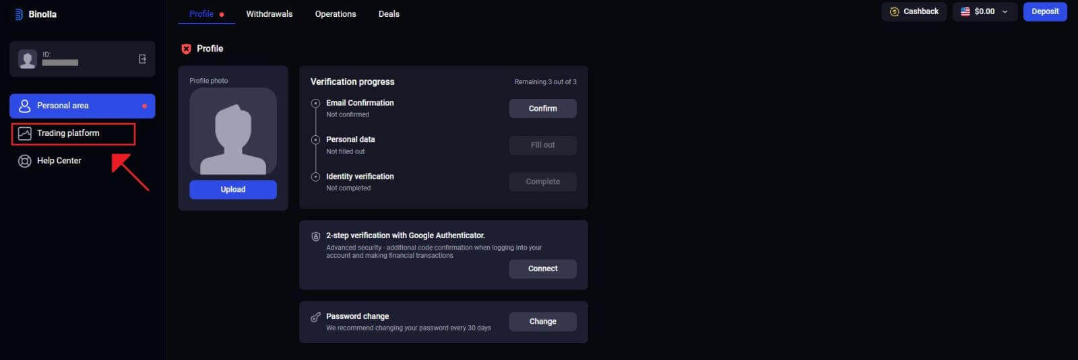The image size is (1078, 360).
Task: Click the red Profile shield icon
Action: coord(187,48)
